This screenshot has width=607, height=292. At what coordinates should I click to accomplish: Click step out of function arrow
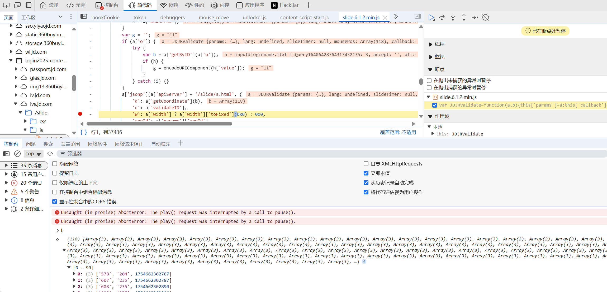(x=464, y=18)
